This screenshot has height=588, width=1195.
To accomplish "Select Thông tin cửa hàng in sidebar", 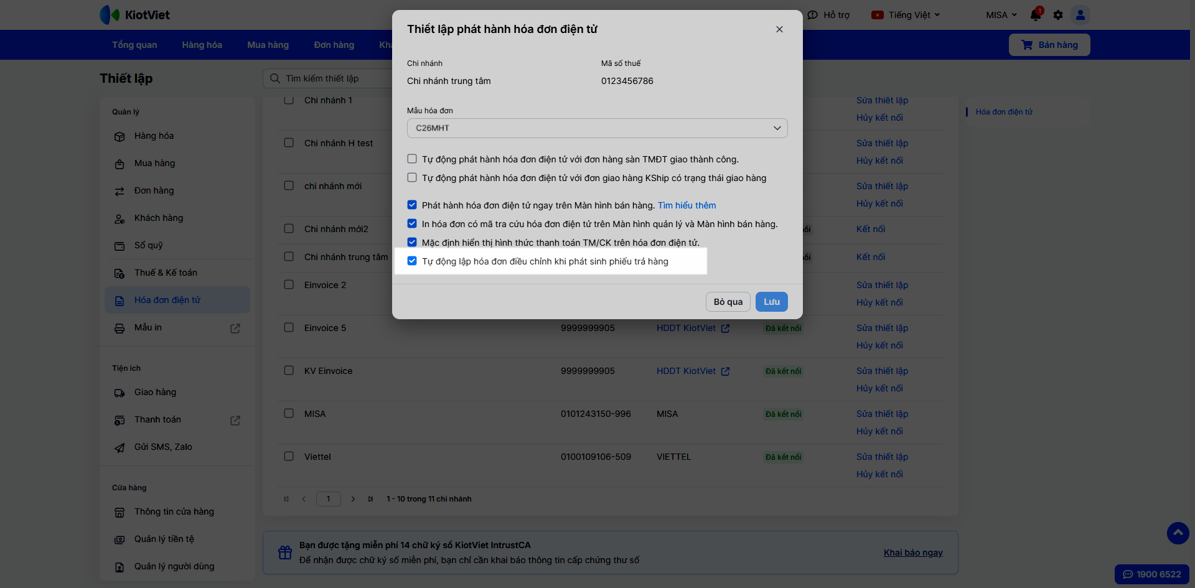I will coord(177,511).
